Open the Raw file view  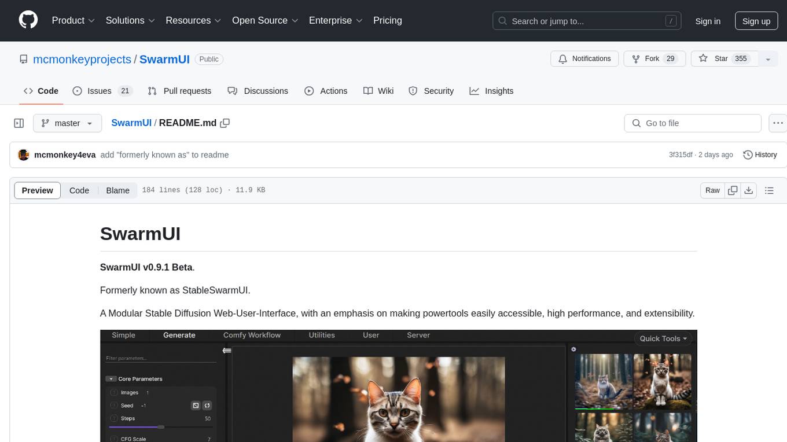712,190
